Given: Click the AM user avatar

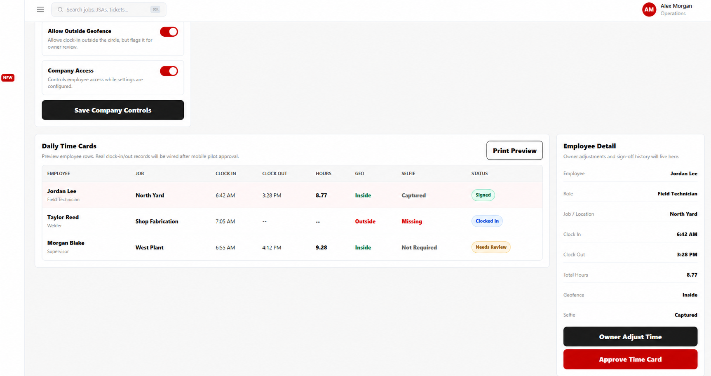Looking at the screenshot, I should (649, 9).
